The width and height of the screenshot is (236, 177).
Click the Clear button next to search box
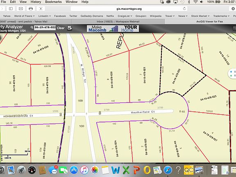click(x=61, y=28)
